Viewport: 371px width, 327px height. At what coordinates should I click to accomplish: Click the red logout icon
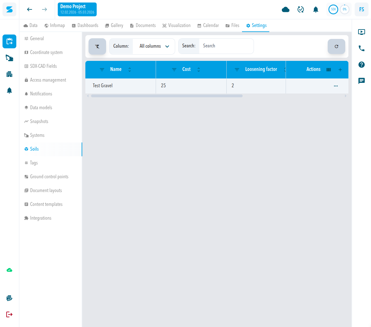point(9,314)
